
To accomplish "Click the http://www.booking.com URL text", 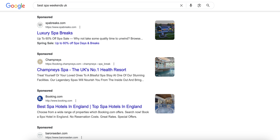I will click(x=59, y=101).
